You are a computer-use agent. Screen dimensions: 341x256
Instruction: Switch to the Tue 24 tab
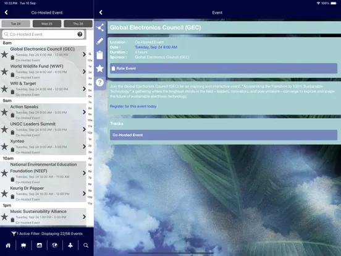tap(15, 23)
